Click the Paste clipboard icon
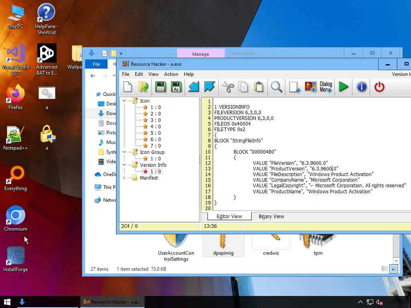This screenshot has height=308, width=411. tap(259, 87)
